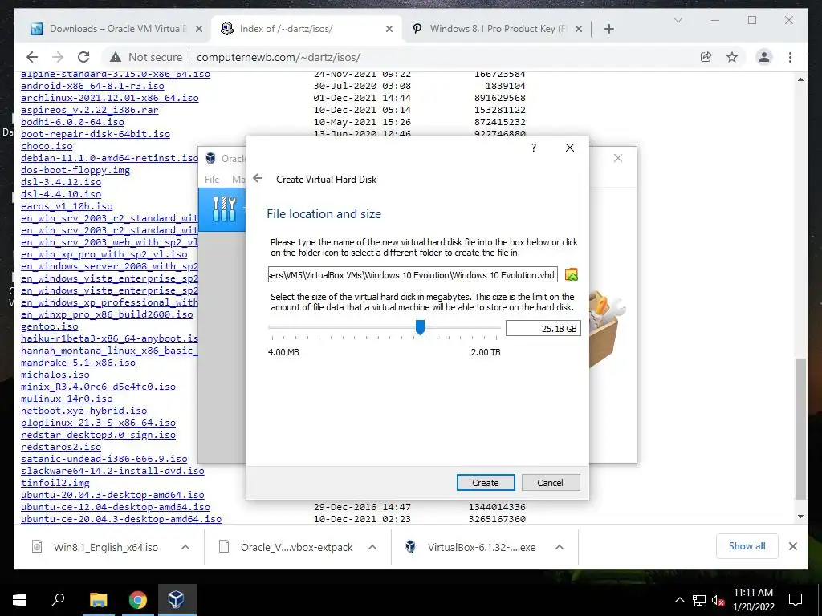
Task: Open the notification center icon
Action: (796, 600)
